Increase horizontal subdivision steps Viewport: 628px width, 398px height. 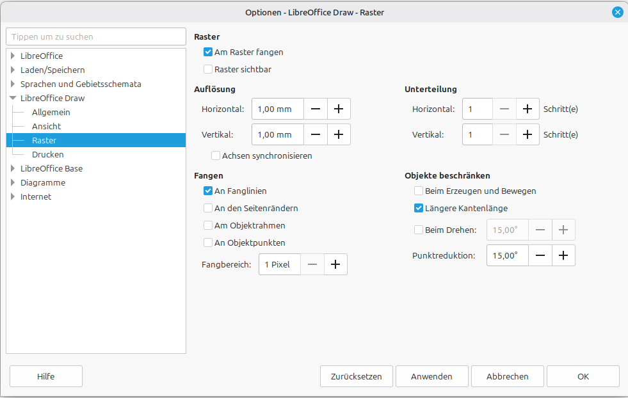(527, 109)
